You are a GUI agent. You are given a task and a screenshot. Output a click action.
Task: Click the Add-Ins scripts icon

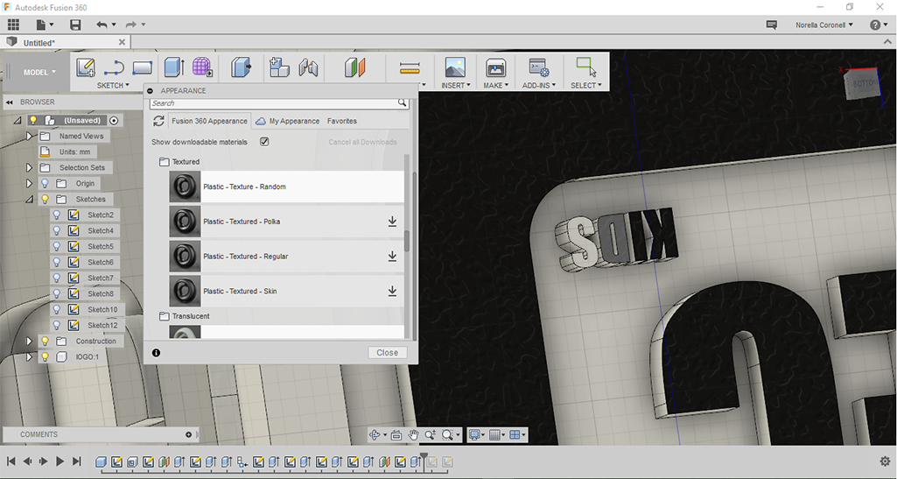coord(539,67)
